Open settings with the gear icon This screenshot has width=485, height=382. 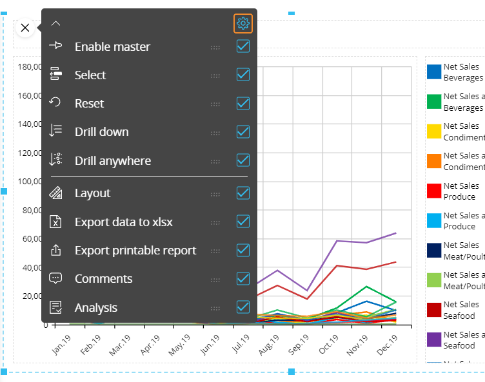[x=243, y=24]
